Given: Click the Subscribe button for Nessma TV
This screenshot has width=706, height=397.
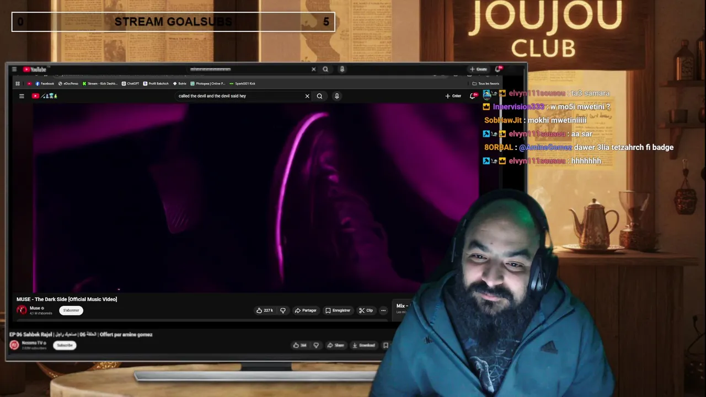Looking at the screenshot, I should click(x=65, y=345).
